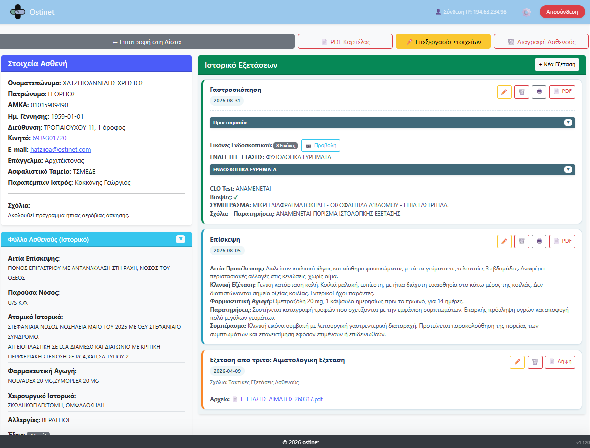Return to list via Επιστροφή στη Λίστα
This screenshot has height=448, width=590.
tap(147, 42)
